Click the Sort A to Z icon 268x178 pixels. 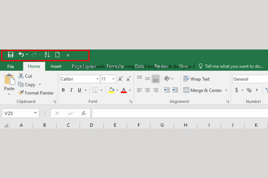pos(47,54)
